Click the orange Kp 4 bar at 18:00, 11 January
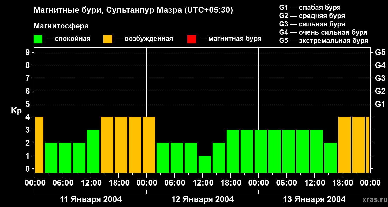Viewport: 388px width, 207px height. point(121,145)
